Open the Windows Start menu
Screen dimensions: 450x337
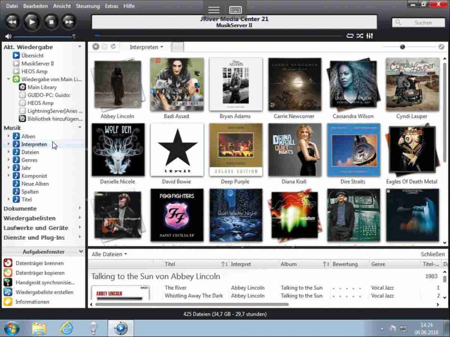[12, 328]
